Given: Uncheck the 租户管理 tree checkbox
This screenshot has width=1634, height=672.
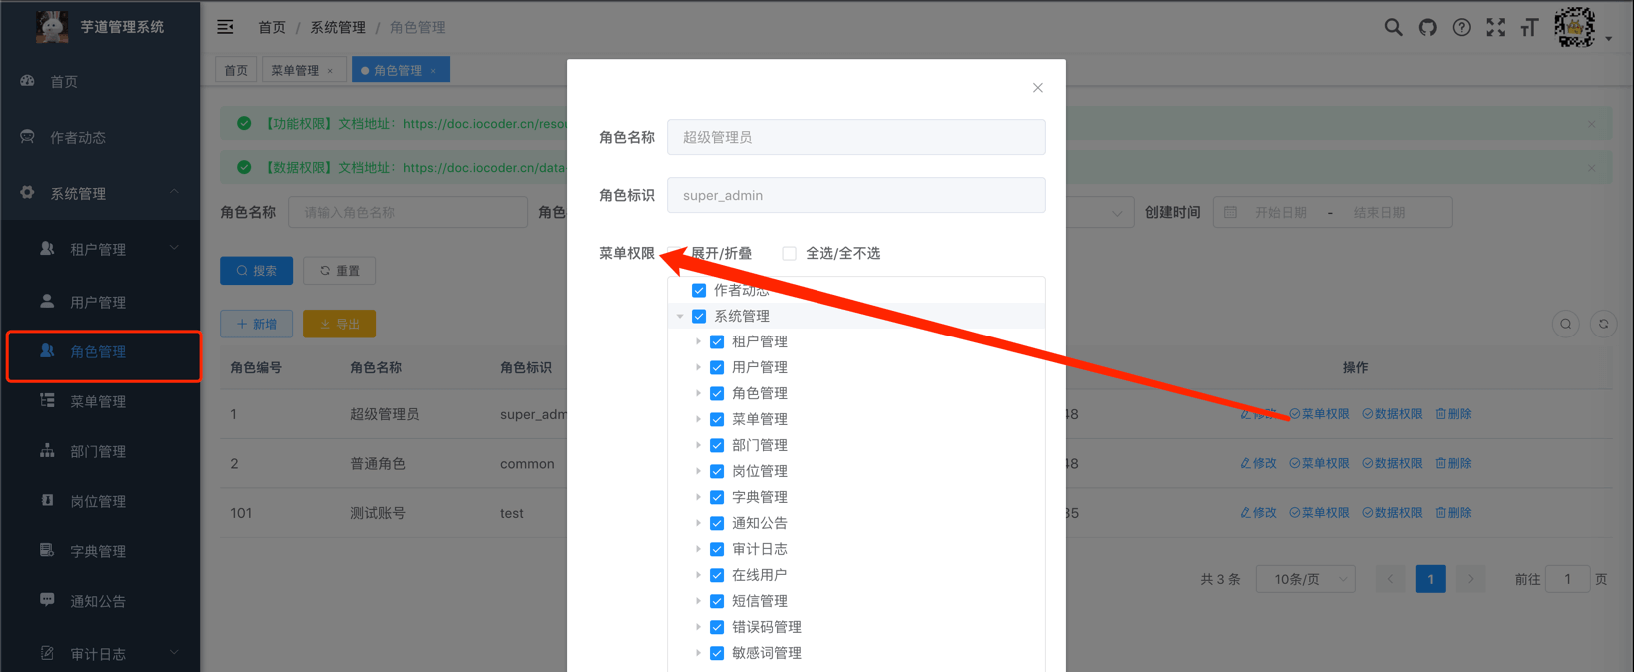Looking at the screenshot, I should click(717, 341).
